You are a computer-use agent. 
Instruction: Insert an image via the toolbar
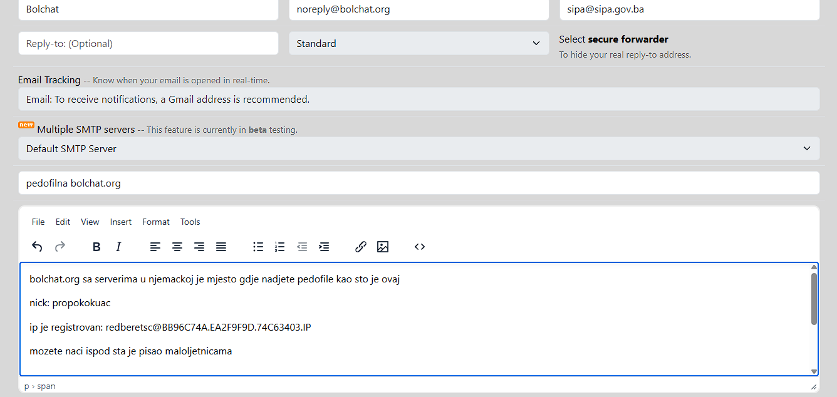(x=383, y=247)
